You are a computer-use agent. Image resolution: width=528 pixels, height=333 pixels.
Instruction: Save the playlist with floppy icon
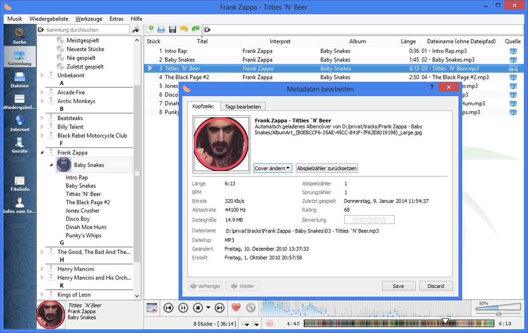tap(172, 30)
